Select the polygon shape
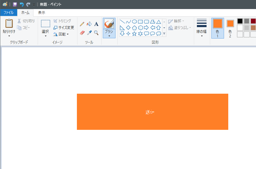This screenshot has width=256, height=169. click(x=153, y=21)
